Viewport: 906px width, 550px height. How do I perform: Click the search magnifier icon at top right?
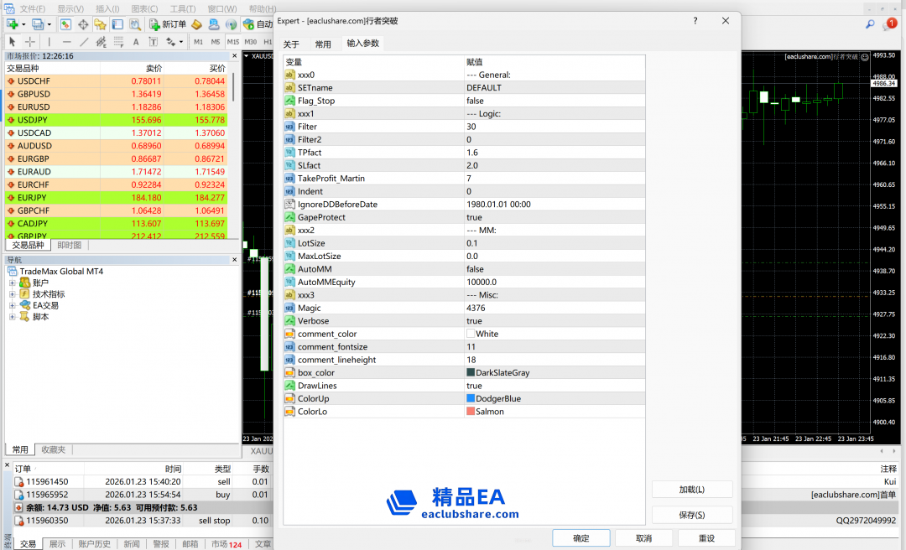click(870, 25)
